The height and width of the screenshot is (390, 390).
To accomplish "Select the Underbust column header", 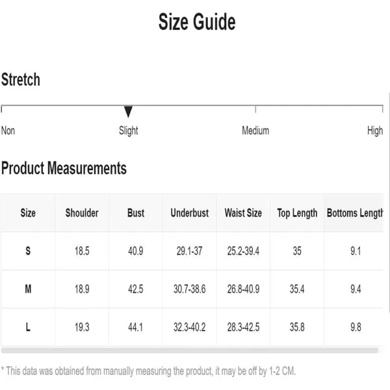I will click(x=190, y=213).
